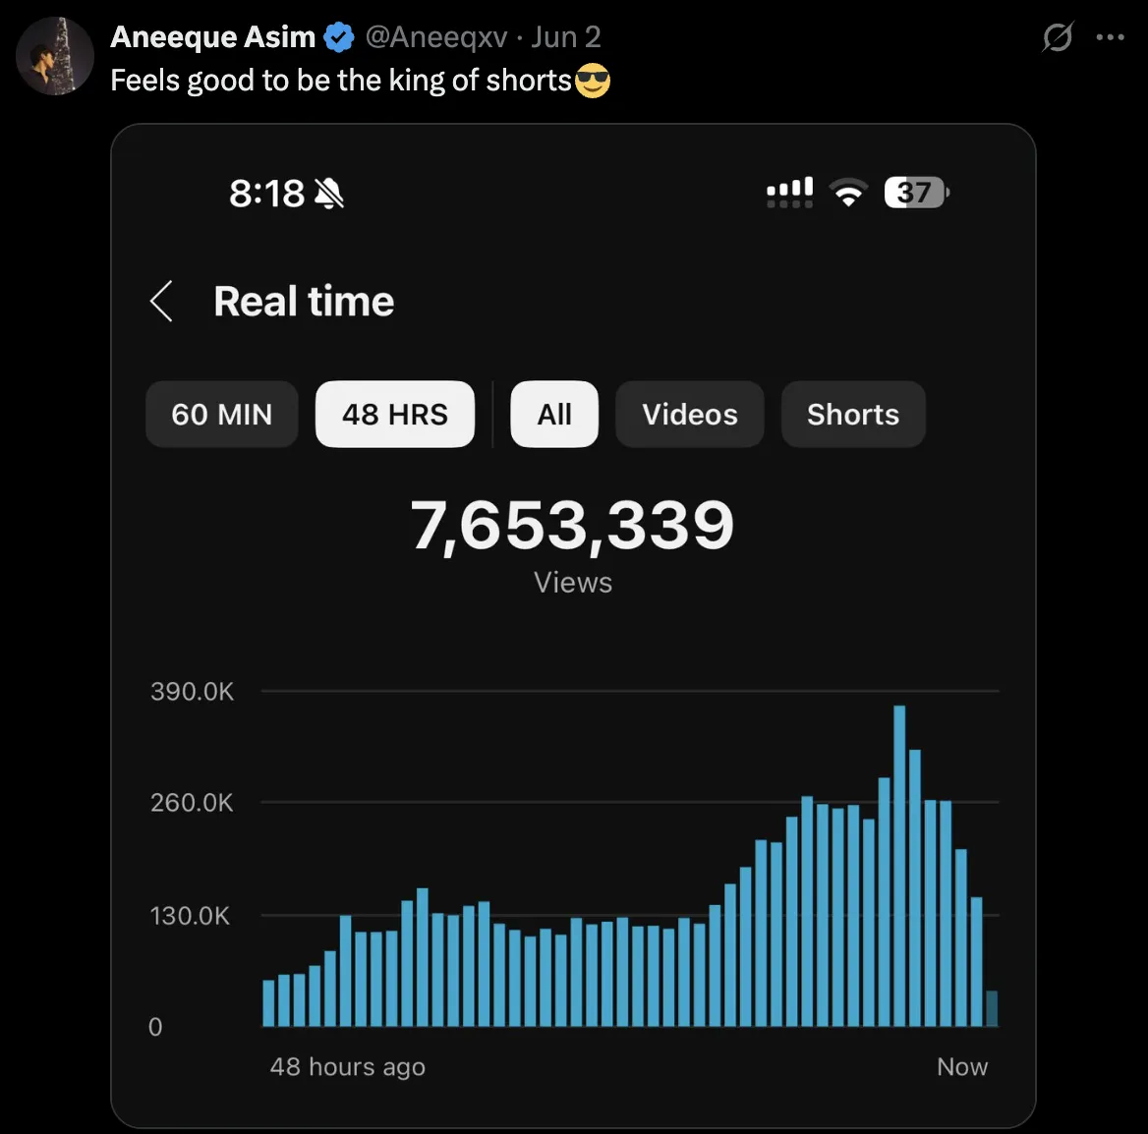Image resolution: width=1148 pixels, height=1134 pixels.
Task: Click the 7,653,339 views count
Action: (573, 525)
